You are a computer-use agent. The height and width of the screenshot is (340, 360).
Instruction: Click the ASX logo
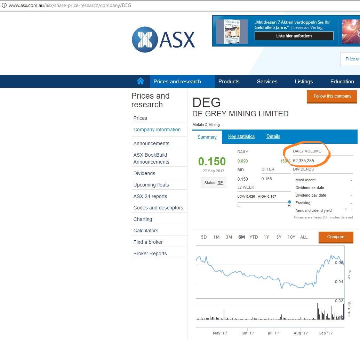[163, 40]
